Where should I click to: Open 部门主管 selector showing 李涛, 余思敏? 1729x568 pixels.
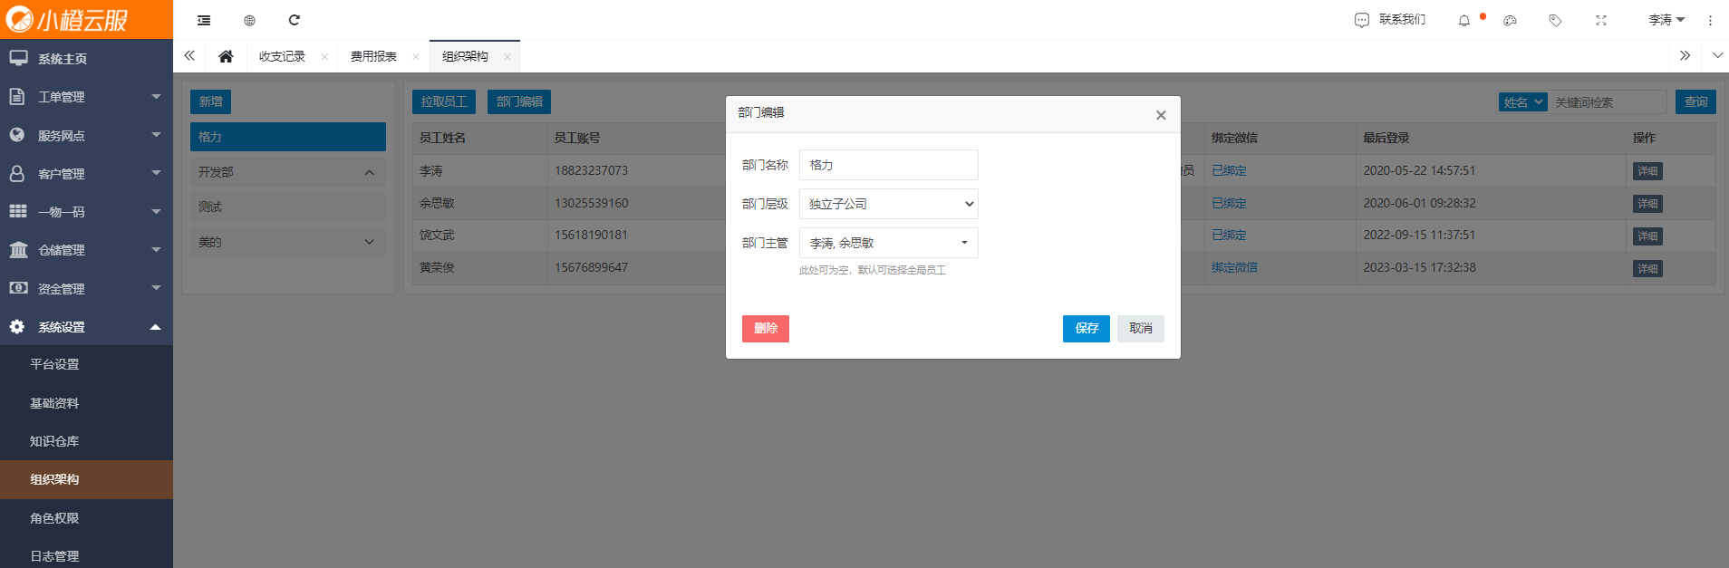(x=888, y=243)
